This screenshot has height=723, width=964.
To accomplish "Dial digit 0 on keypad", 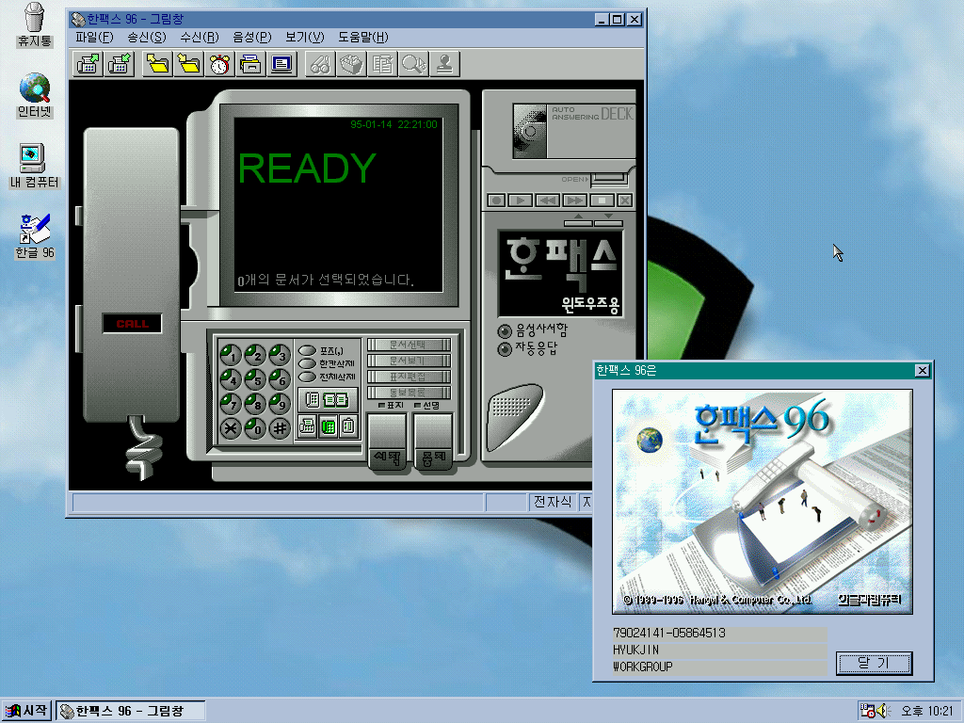I will point(255,428).
